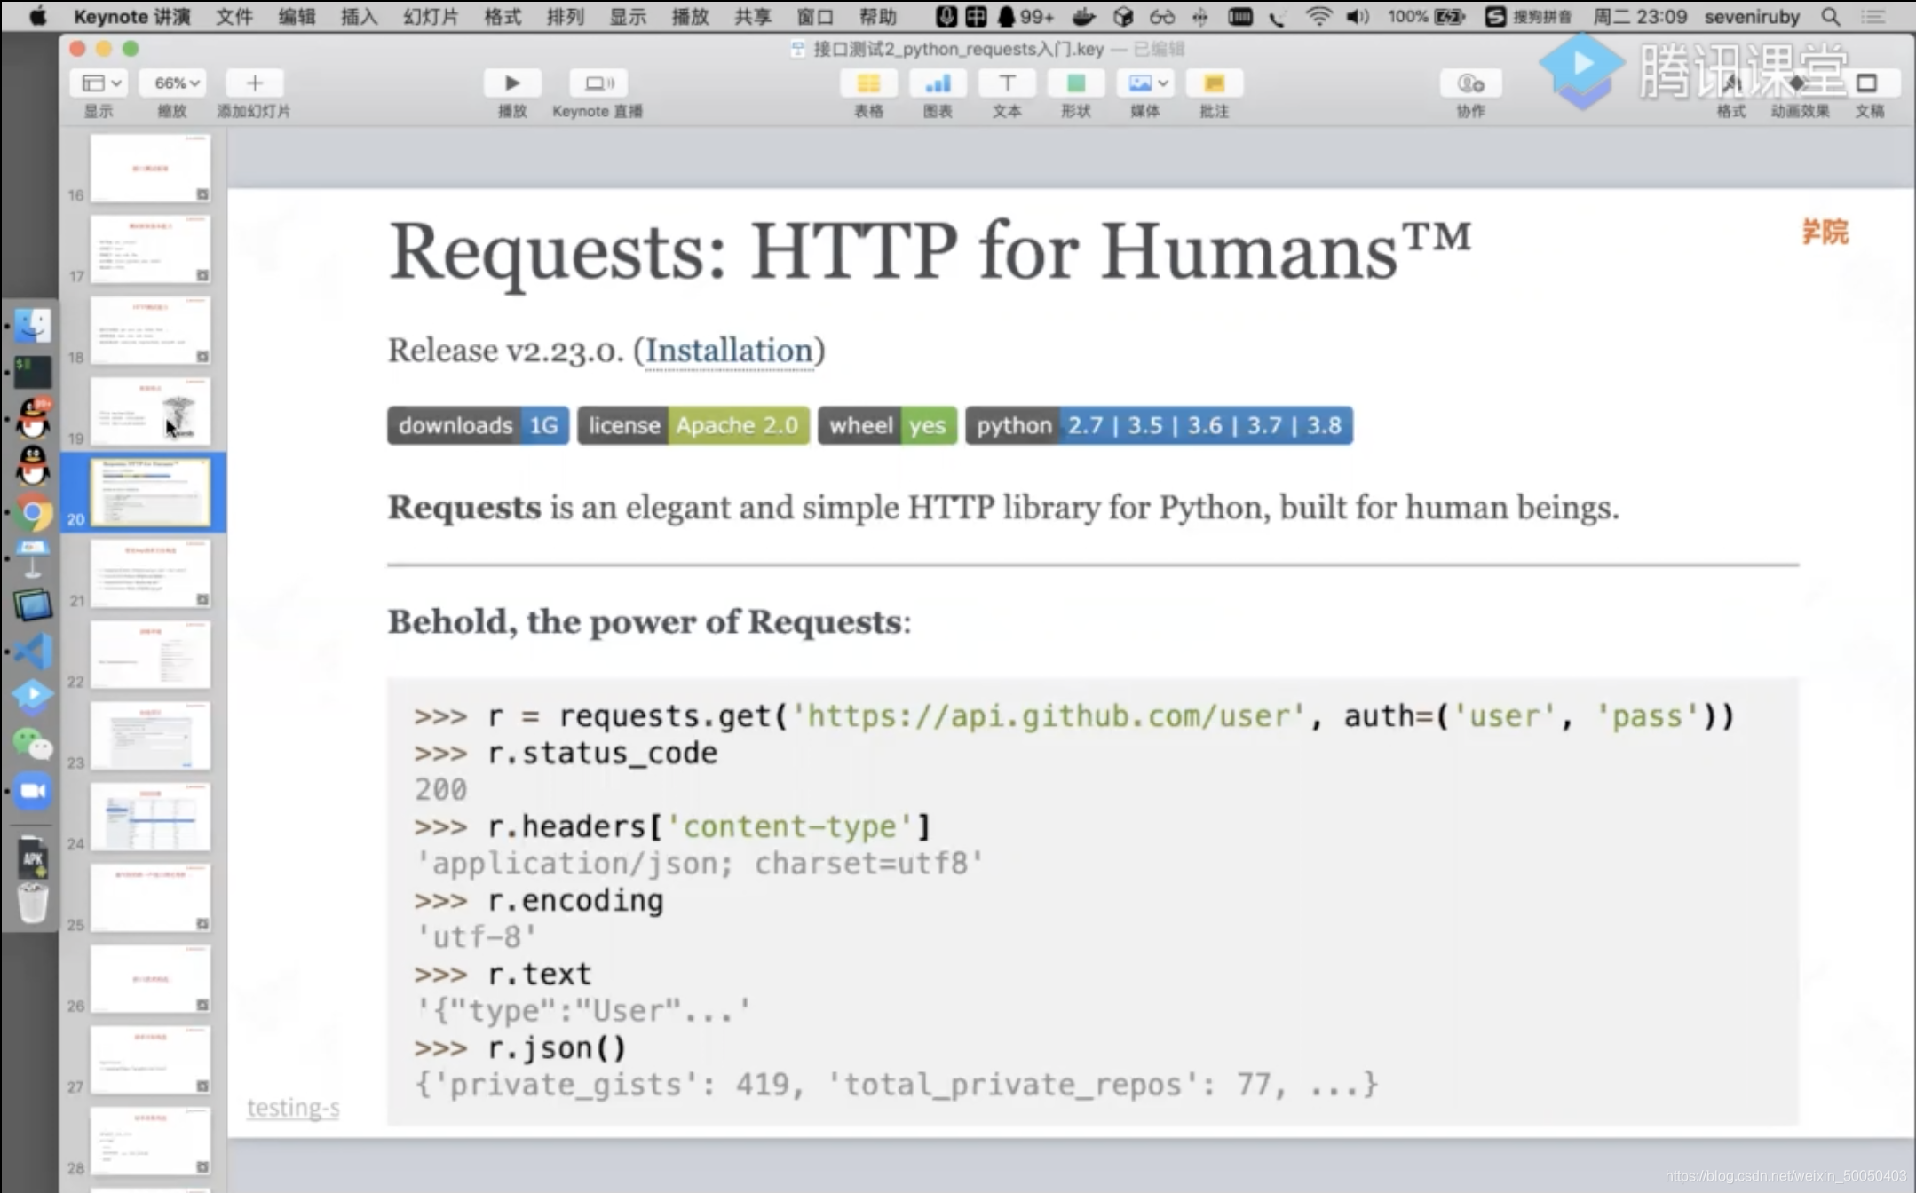Open the Collaborate button
Image resolution: width=1916 pixels, height=1193 pixels.
[x=1470, y=83]
